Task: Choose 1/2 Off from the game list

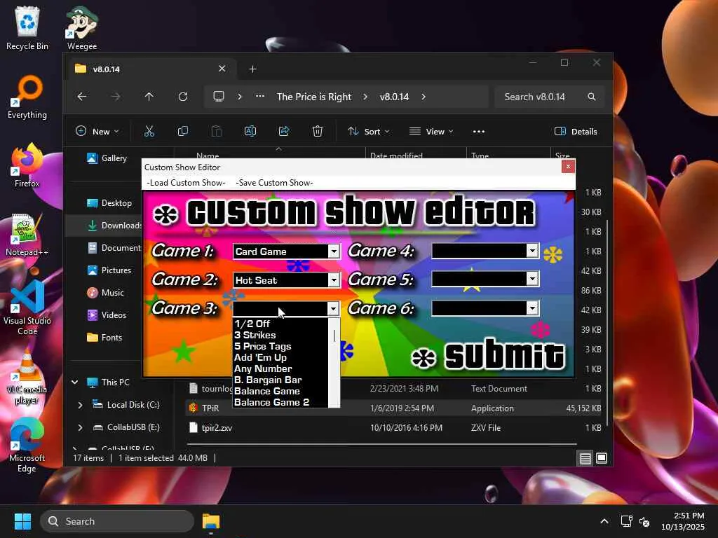Action: point(280,324)
